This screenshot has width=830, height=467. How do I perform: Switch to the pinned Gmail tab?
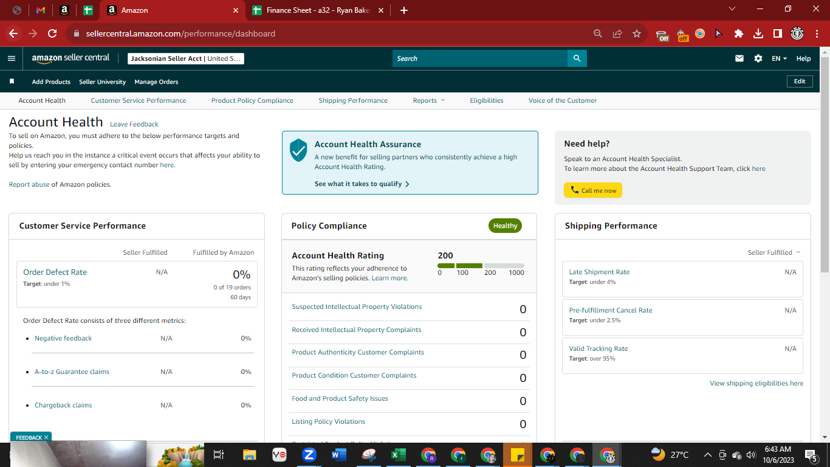[x=41, y=10]
